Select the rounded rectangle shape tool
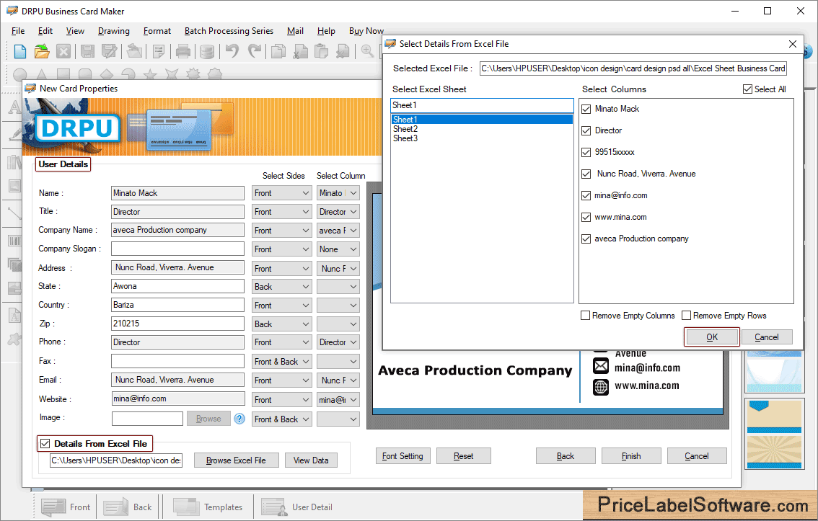Viewport: 818px width, 521px height. tap(85, 74)
